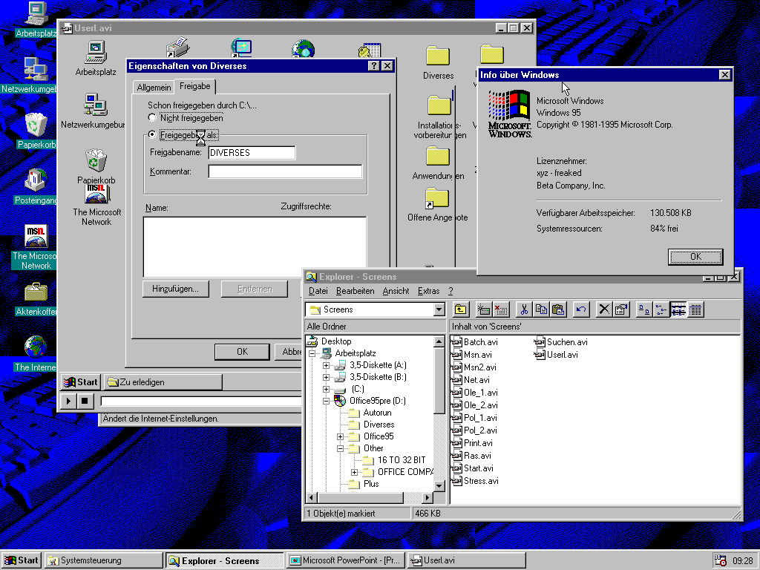Screen dimensions: 760x570
Task: Click the Kommentar text field
Action: point(285,171)
